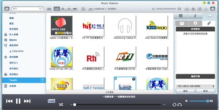Select the email share tab

182,24
